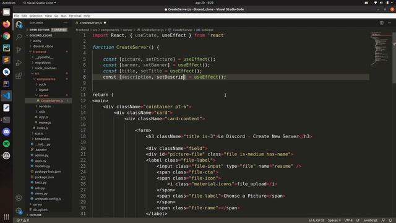Change language mode via JavaScript entry
The image size is (396, 223).
coord(370,221)
